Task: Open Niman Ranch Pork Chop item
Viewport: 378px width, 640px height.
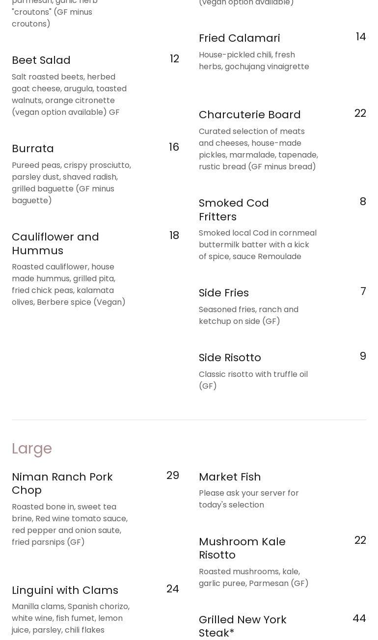Action: pyautogui.click(x=62, y=483)
